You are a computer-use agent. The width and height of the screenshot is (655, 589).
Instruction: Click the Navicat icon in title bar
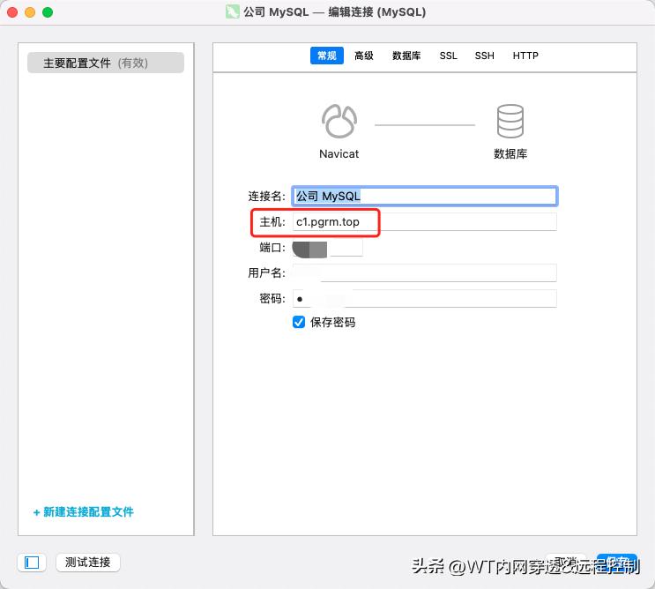point(232,11)
